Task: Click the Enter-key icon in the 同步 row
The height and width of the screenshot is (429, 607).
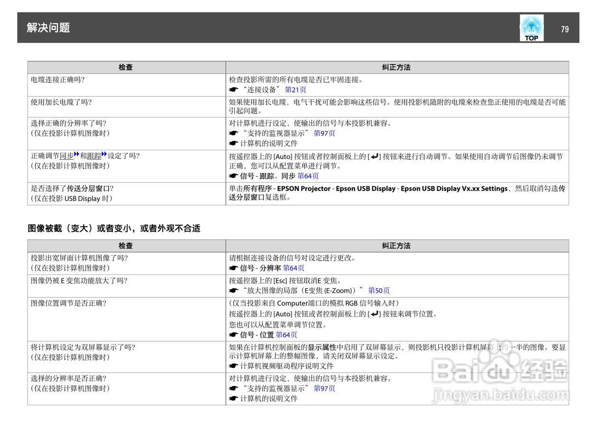Action: [375, 156]
